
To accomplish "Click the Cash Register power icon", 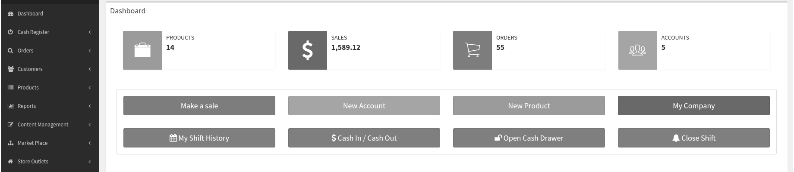I will 11,32.
